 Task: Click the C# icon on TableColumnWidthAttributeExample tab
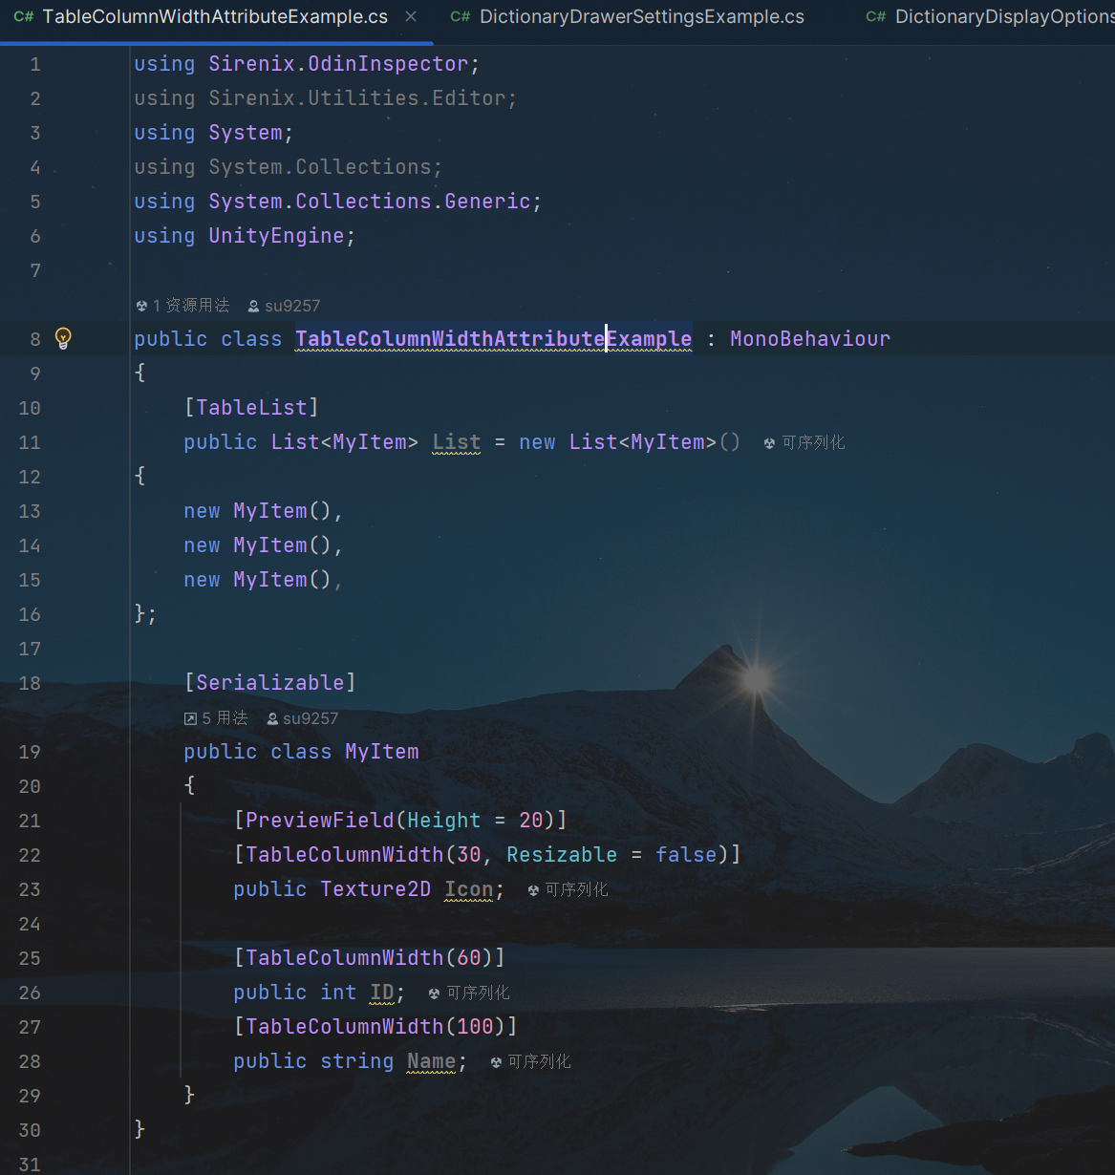pyautogui.click(x=23, y=17)
